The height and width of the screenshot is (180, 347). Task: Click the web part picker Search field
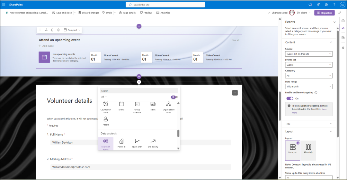pyautogui.click(x=139, y=91)
